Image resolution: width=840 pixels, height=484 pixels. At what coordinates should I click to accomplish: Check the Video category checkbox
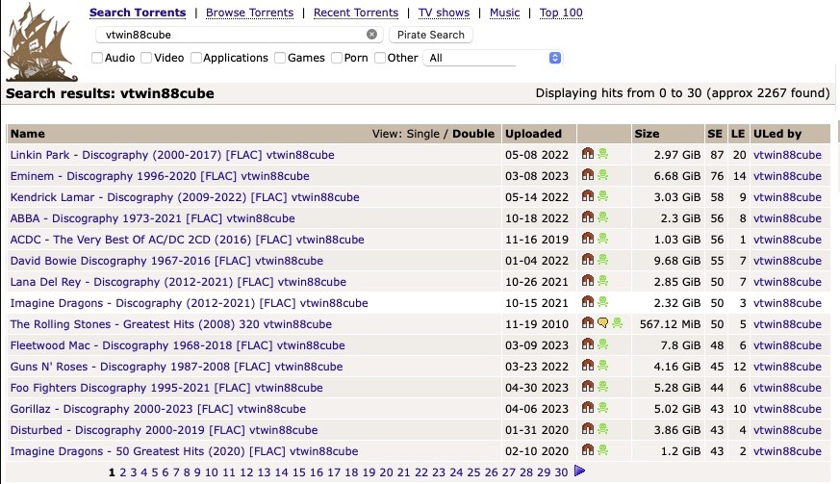pyautogui.click(x=146, y=58)
